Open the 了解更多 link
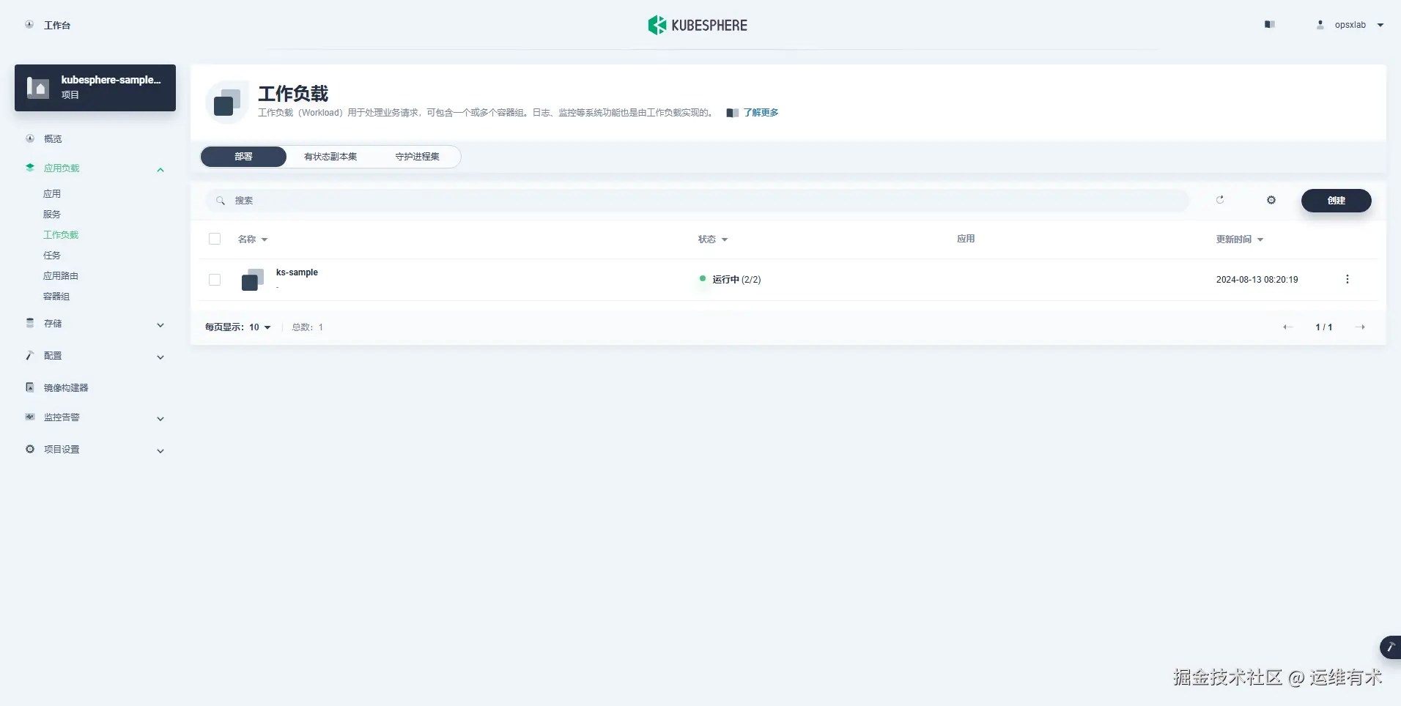 pyautogui.click(x=762, y=112)
